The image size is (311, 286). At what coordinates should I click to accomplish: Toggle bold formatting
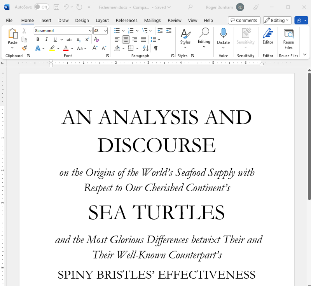pyautogui.click(x=38, y=39)
